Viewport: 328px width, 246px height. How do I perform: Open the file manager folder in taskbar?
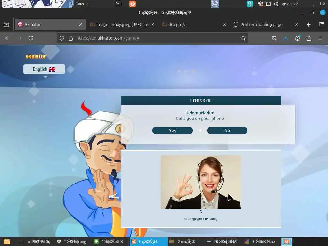coord(6,242)
